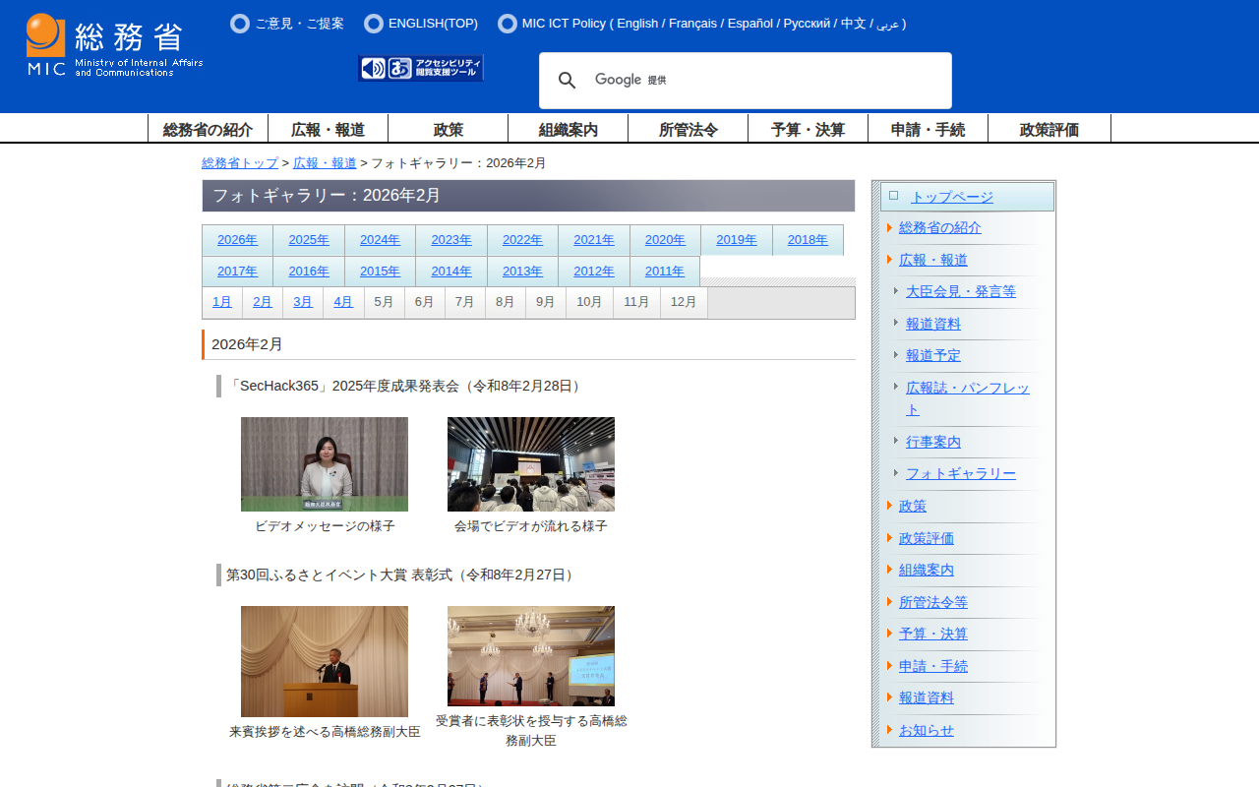
Task: Select the 1月 month tab
Action: click(x=222, y=303)
